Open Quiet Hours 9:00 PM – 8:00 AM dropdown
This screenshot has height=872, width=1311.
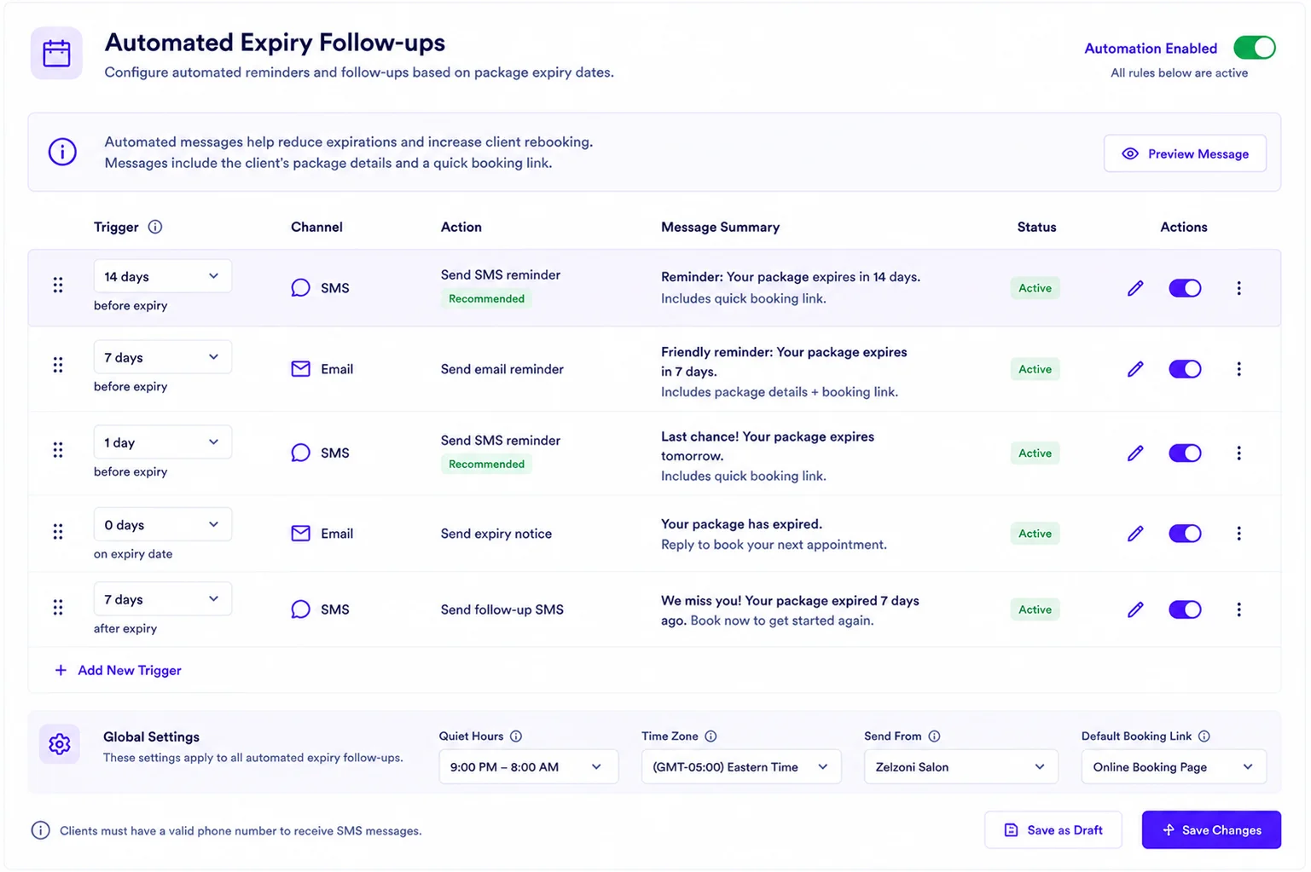528,767
